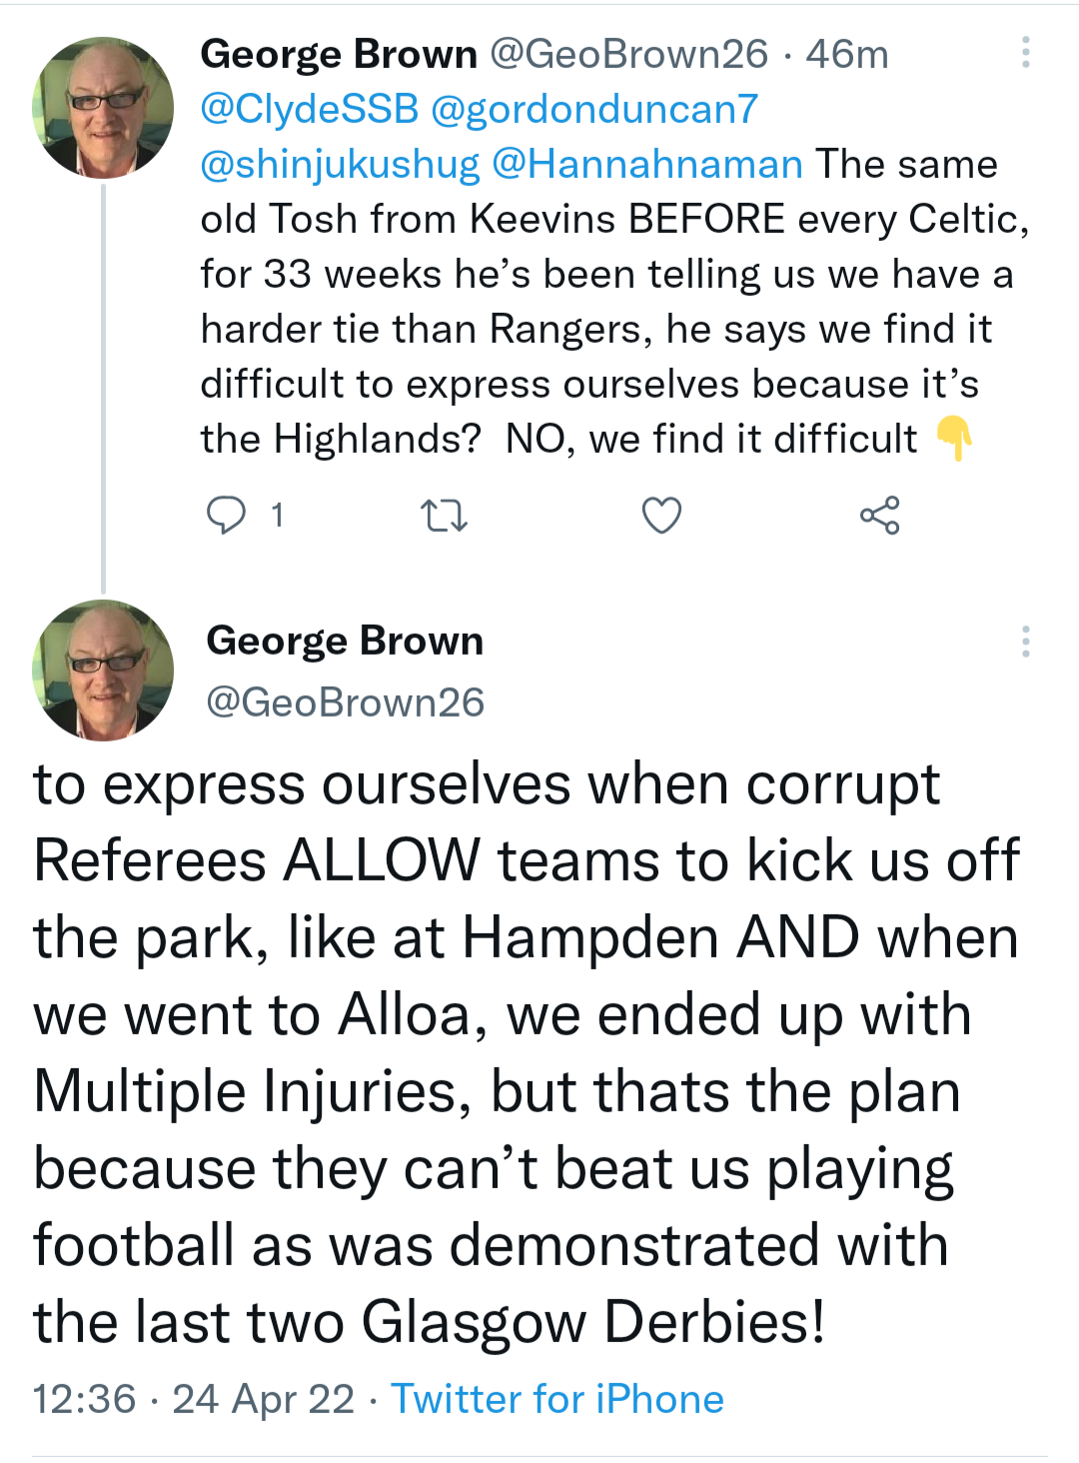
Task: Open George Brown's second profile picture
Action: pos(103,670)
